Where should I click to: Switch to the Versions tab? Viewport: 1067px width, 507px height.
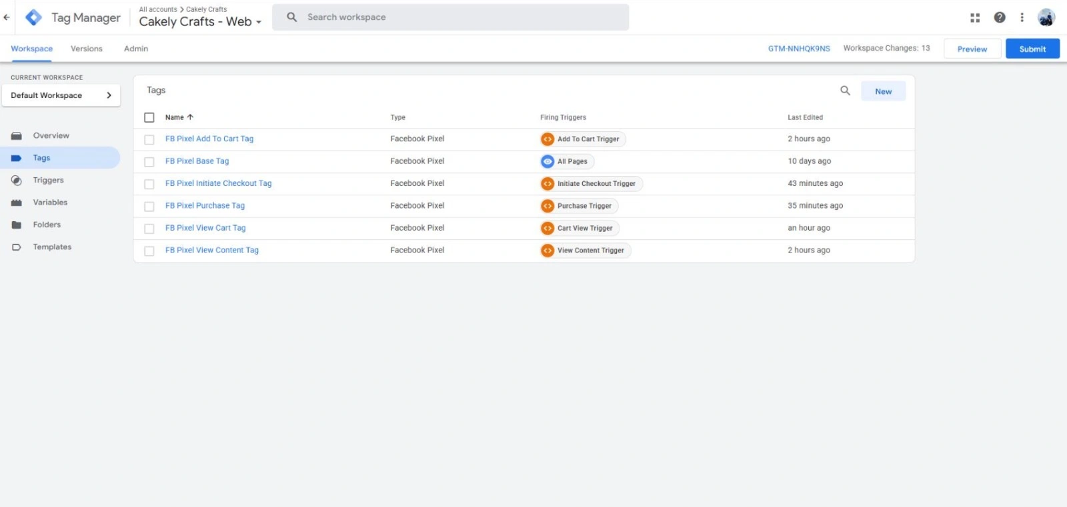tap(87, 49)
